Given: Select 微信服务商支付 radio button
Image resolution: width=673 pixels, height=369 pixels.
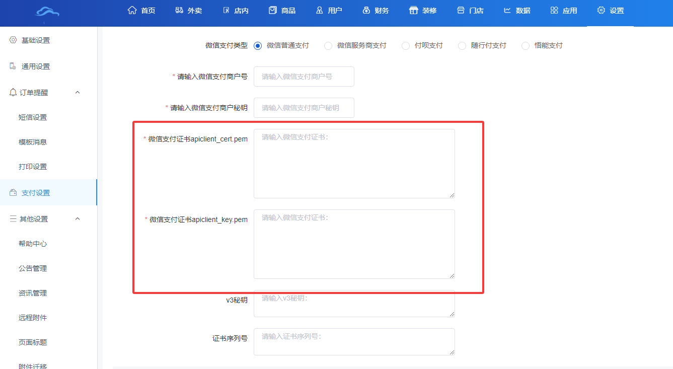Looking at the screenshot, I should (328, 46).
